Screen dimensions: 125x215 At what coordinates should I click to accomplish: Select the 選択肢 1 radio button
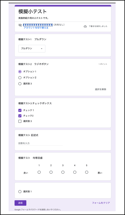[x=20, y=192]
